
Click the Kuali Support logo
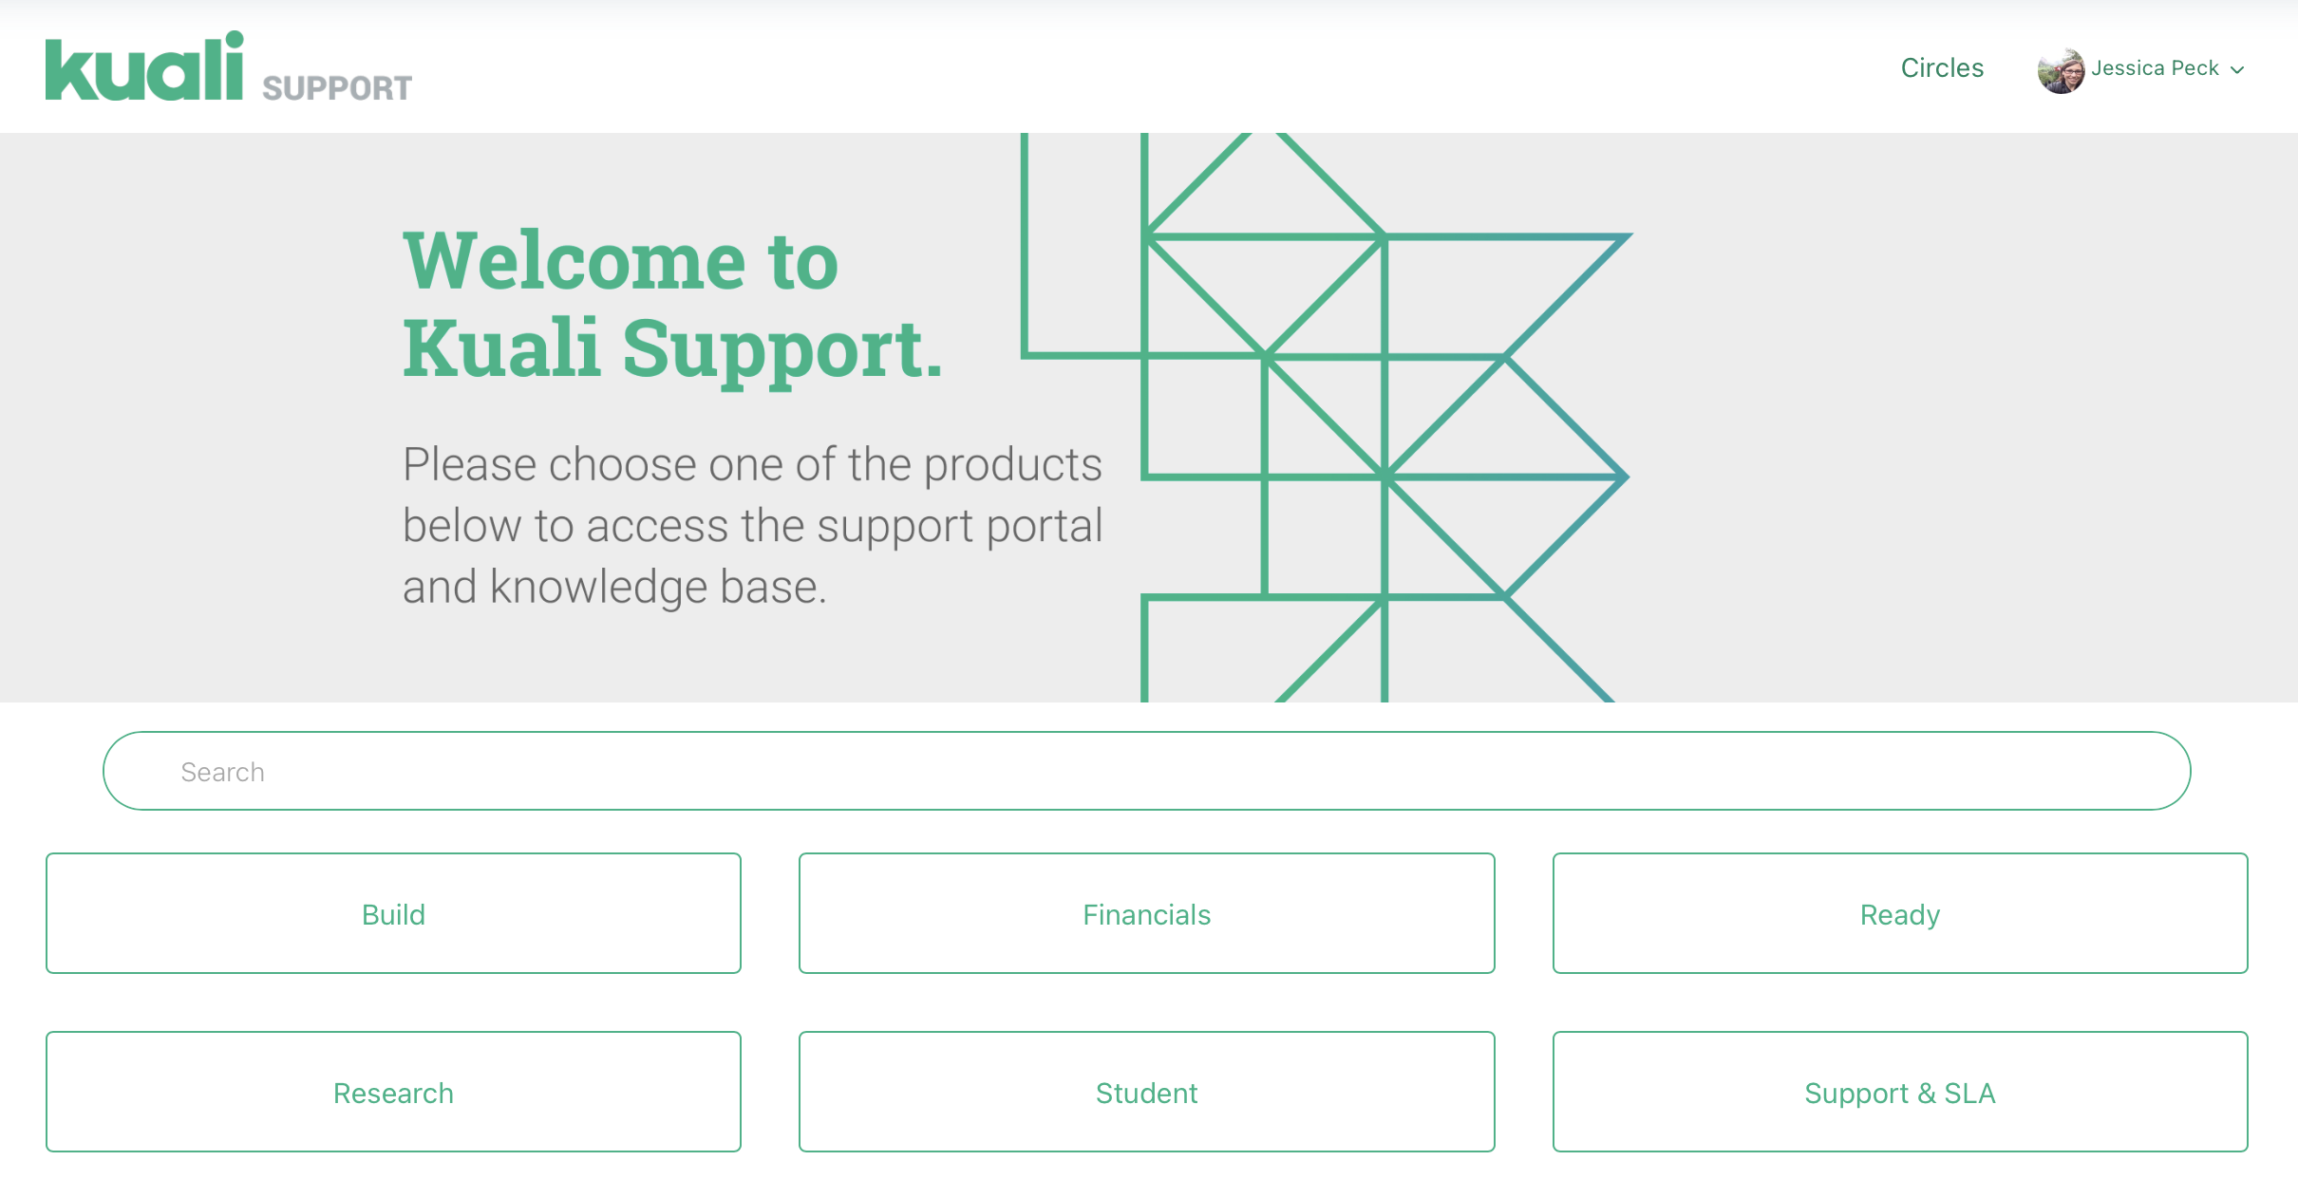point(228,68)
